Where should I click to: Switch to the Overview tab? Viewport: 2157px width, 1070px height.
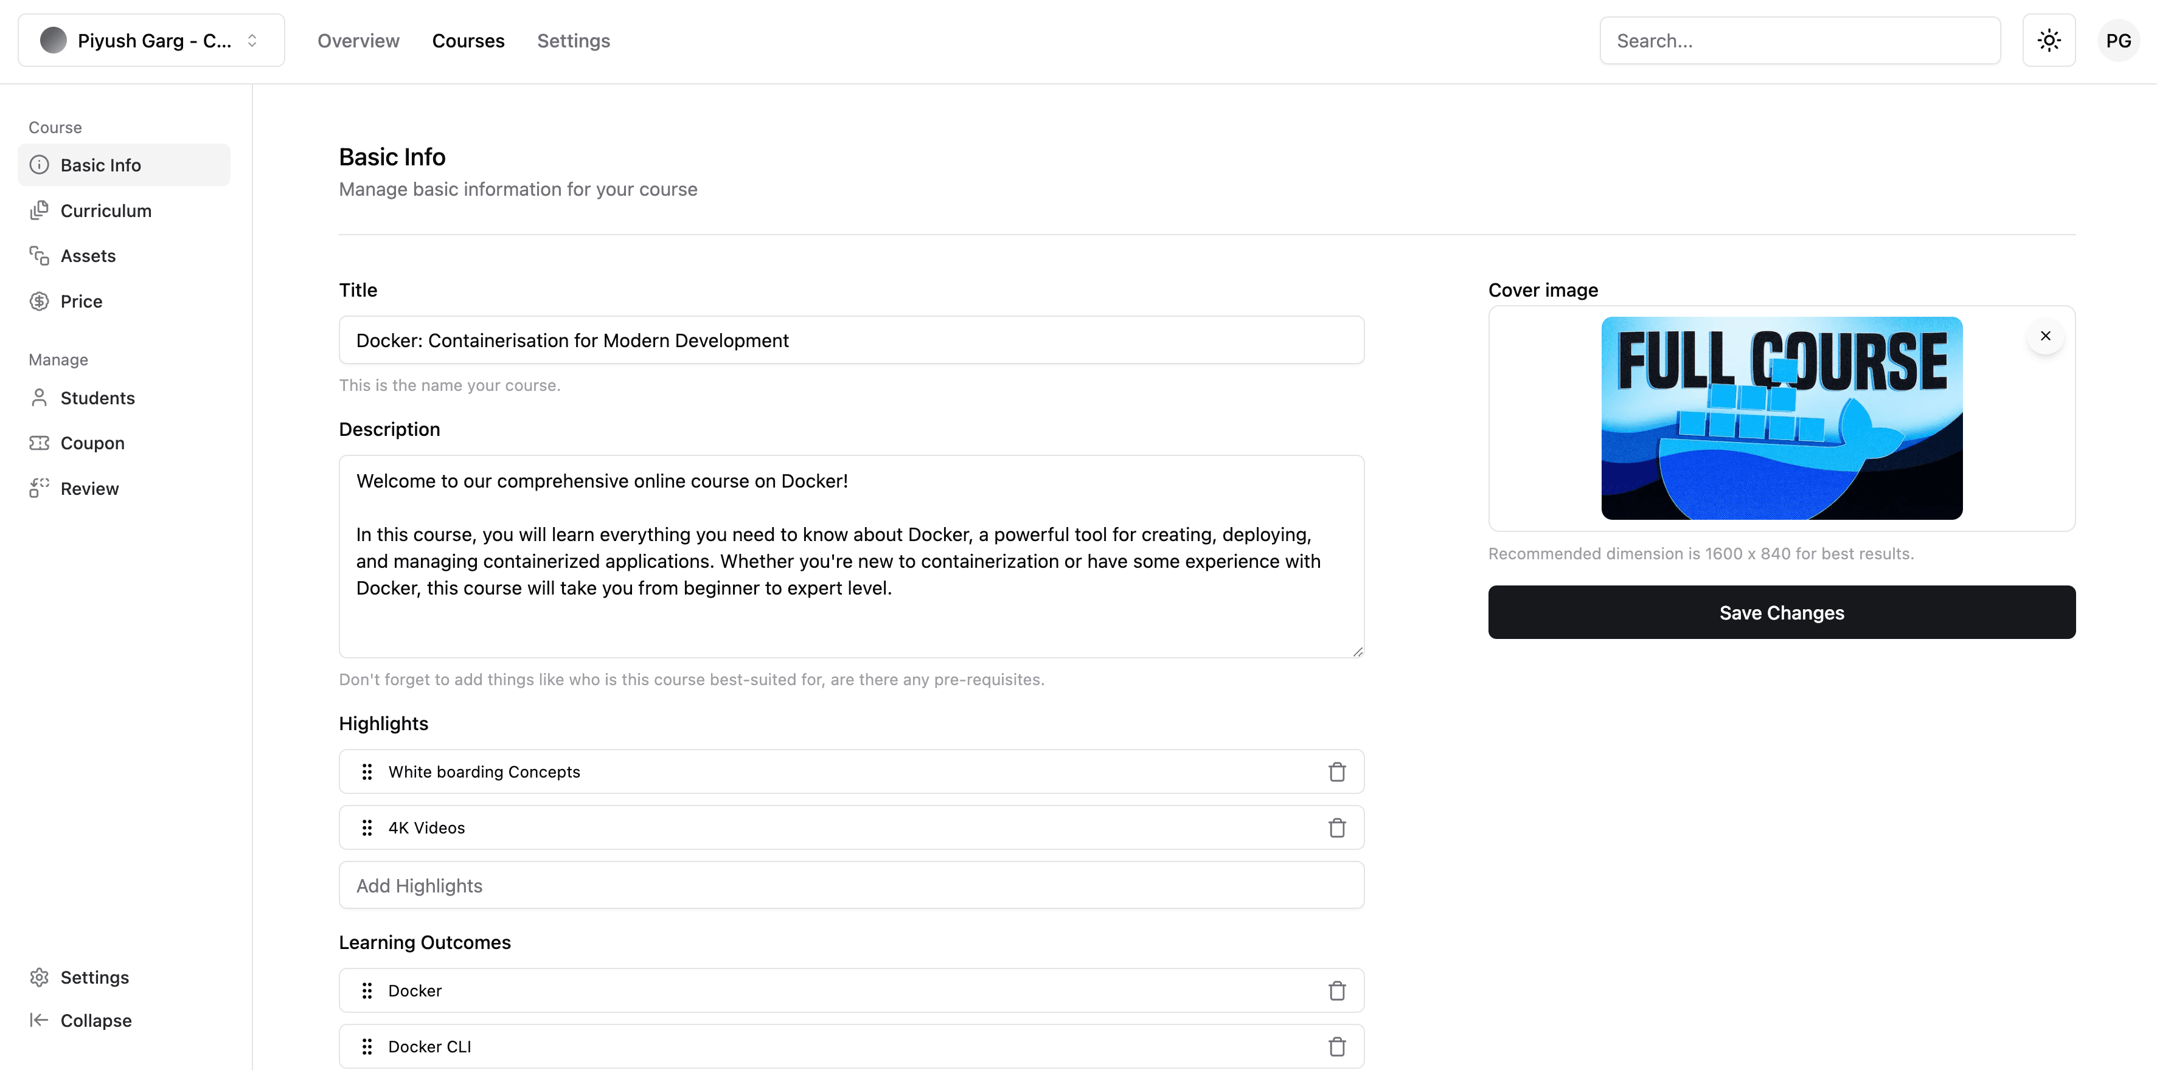[x=358, y=40]
